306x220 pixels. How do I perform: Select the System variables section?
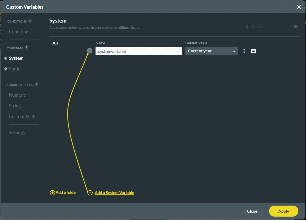pos(16,58)
